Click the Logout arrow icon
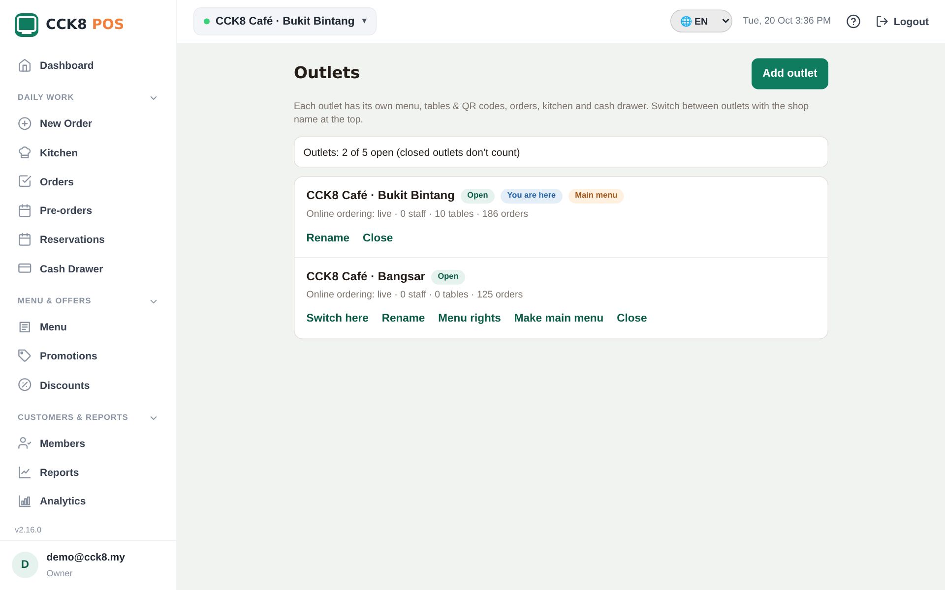Viewport: 945px width, 590px height. pos(882,21)
